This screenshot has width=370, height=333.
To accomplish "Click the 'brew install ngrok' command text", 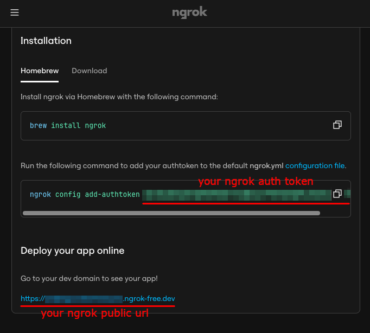I will click(x=68, y=125).
